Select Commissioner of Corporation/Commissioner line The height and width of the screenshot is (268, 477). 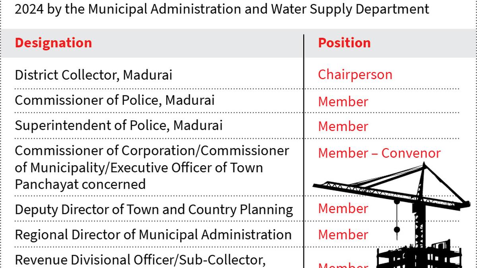point(152,151)
